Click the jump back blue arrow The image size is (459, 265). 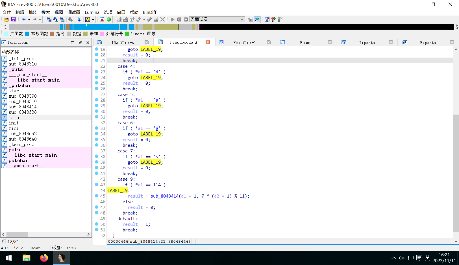(x=24, y=19)
